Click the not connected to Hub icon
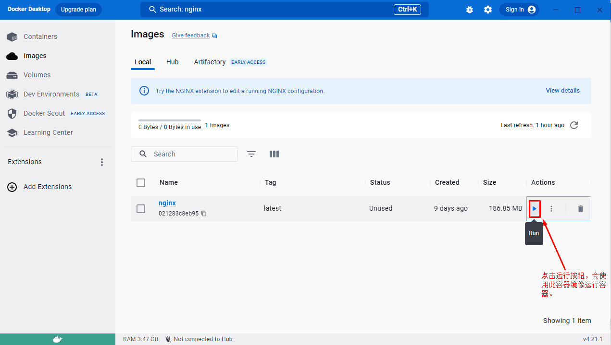The width and height of the screenshot is (611, 345). 168,339
